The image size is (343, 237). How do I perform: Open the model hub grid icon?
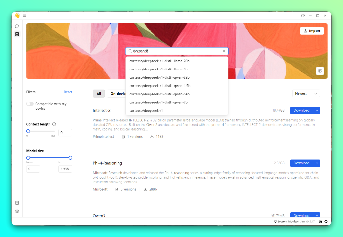point(17,34)
